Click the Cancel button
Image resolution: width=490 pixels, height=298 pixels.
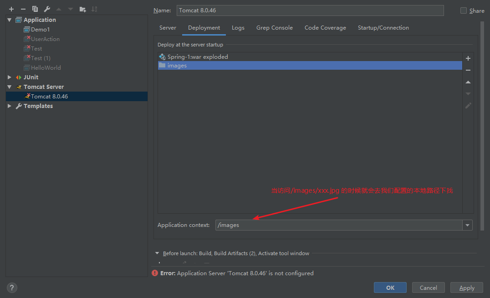[428, 288]
